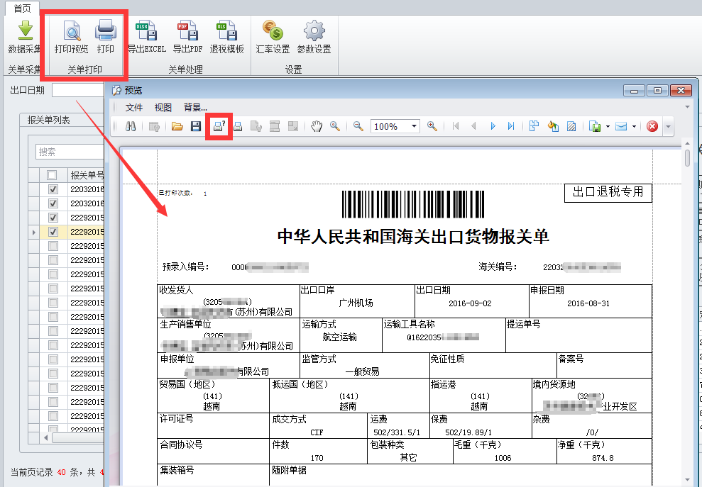Select the hand pan tool in preview
This screenshot has width=702, height=487.
(317, 126)
